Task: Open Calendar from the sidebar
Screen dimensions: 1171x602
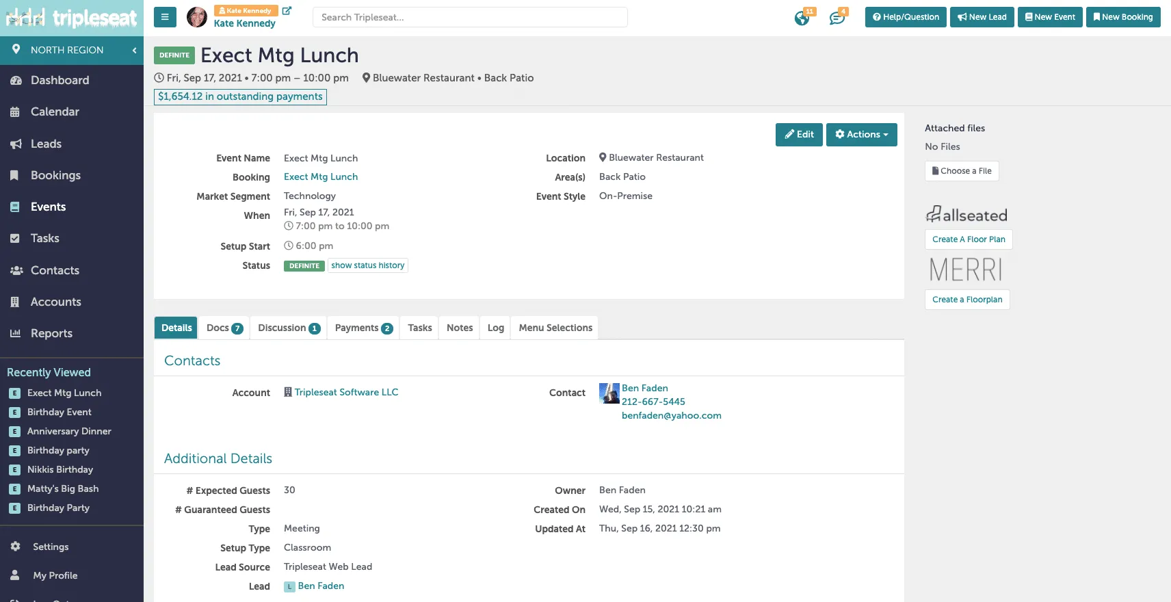Action: [x=55, y=112]
